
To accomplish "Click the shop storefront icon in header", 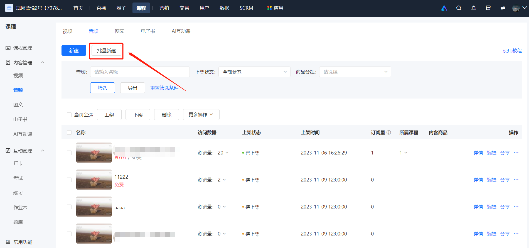I will tap(488, 8).
